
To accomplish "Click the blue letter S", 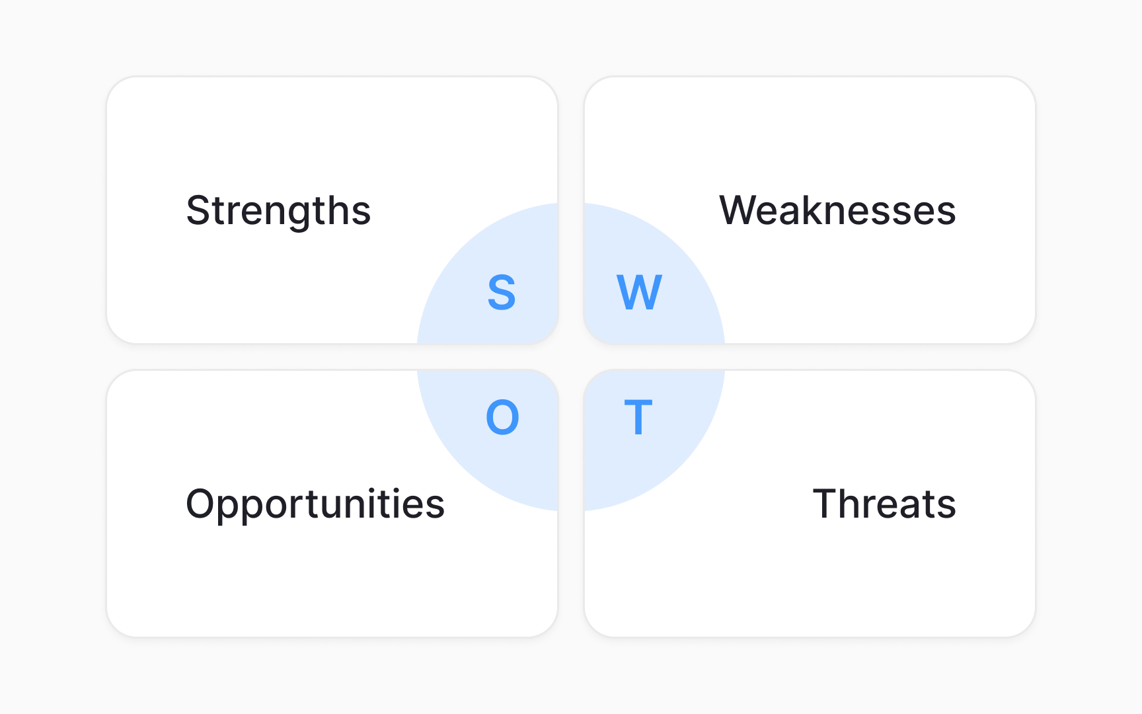I will [502, 292].
